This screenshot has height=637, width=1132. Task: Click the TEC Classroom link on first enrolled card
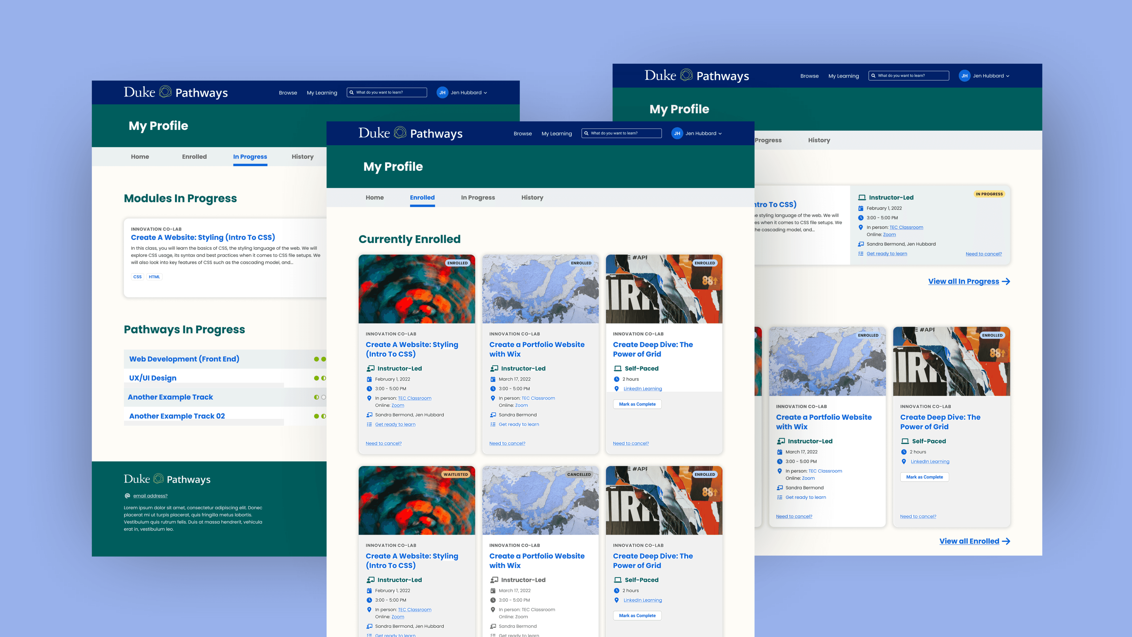point(414,398)
